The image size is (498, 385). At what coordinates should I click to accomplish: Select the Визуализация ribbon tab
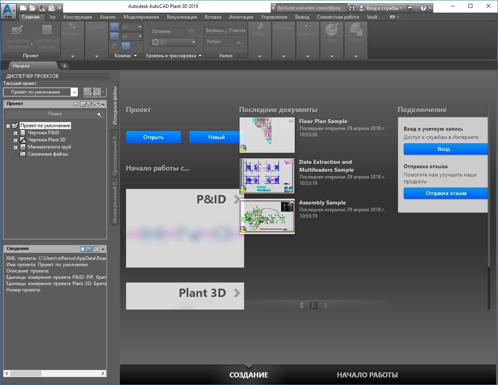click(x=182, y=17)
